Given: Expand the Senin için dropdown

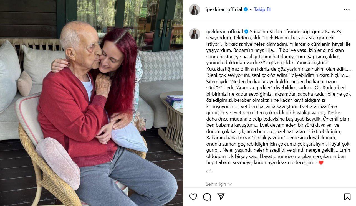Looking at the screenshot, I should click(x=219, y=184).
